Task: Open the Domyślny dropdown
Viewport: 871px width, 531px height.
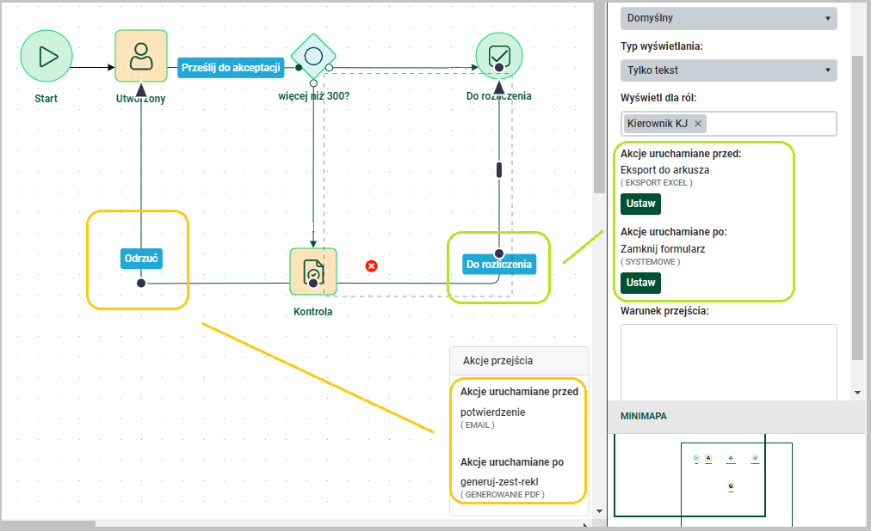Action: click(x=728, y=17)
